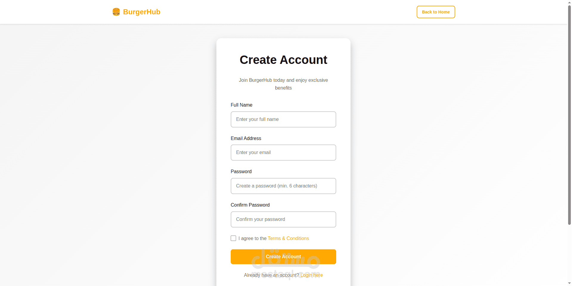Viewport: 572px width, 286px height.
Task: Click the scrollbar down arrow
Action: point(569,283)
